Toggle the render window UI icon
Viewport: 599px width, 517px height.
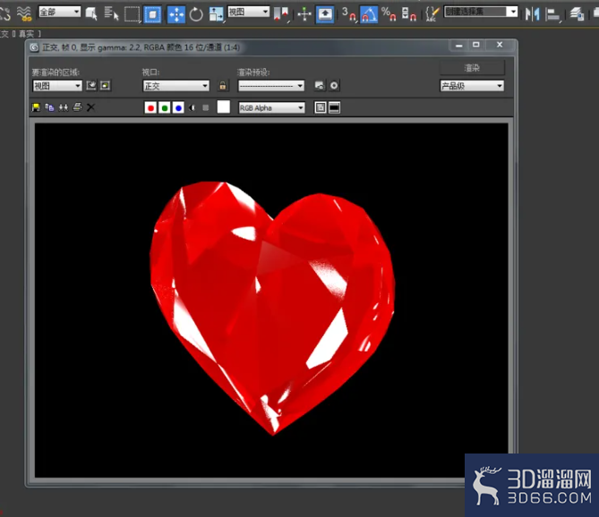click(334, 108)
